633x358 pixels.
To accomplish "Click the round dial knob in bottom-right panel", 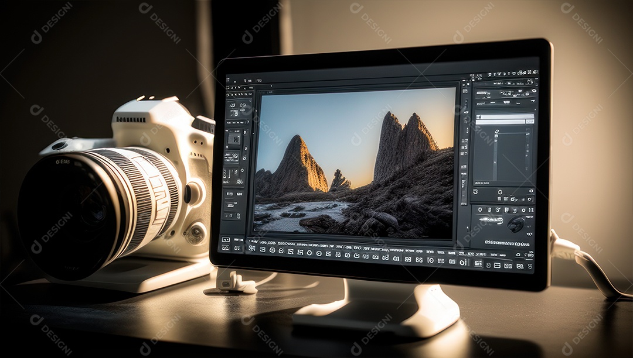I will coord(516,223).
